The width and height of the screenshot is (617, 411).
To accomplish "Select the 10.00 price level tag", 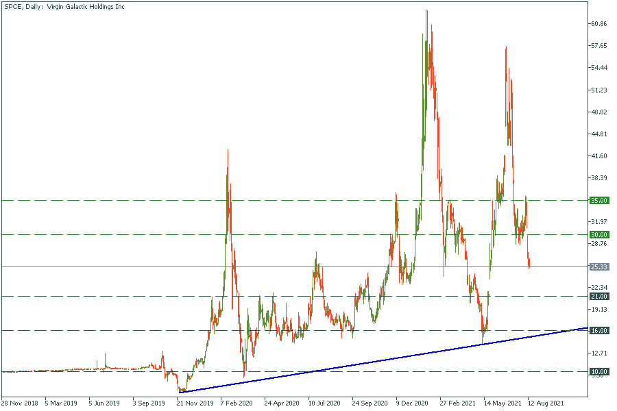I will pyautogui.click(x=599, y=372).
